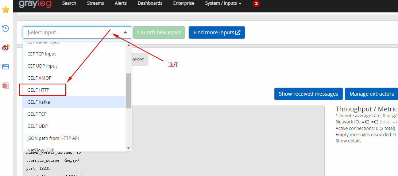Go to the Search menu
Image resolution: width=398 pixels, height=176 pixels.
[69, 3]
